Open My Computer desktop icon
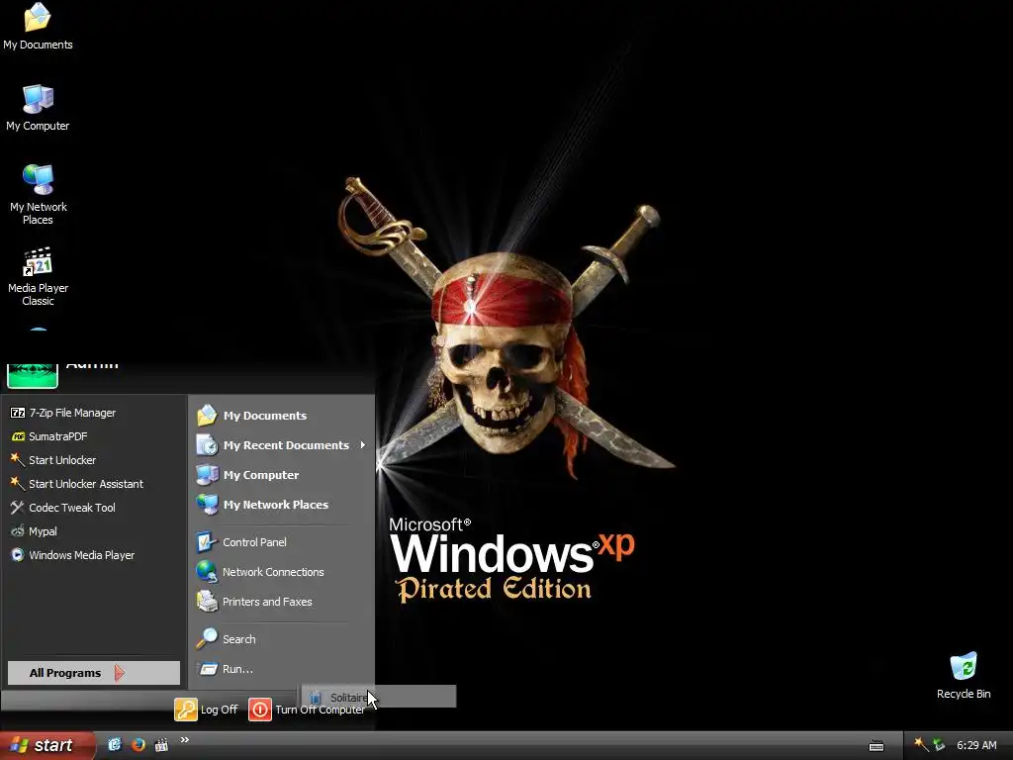Image resolution: width=1013 pixels, height=760 pixels. (x=38, y=107)
